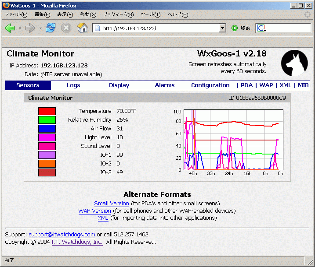This screenshot has width=315, height=267.
Task: Select the Sensors tab
Action: pyautogui.click(x=28, y=85)
